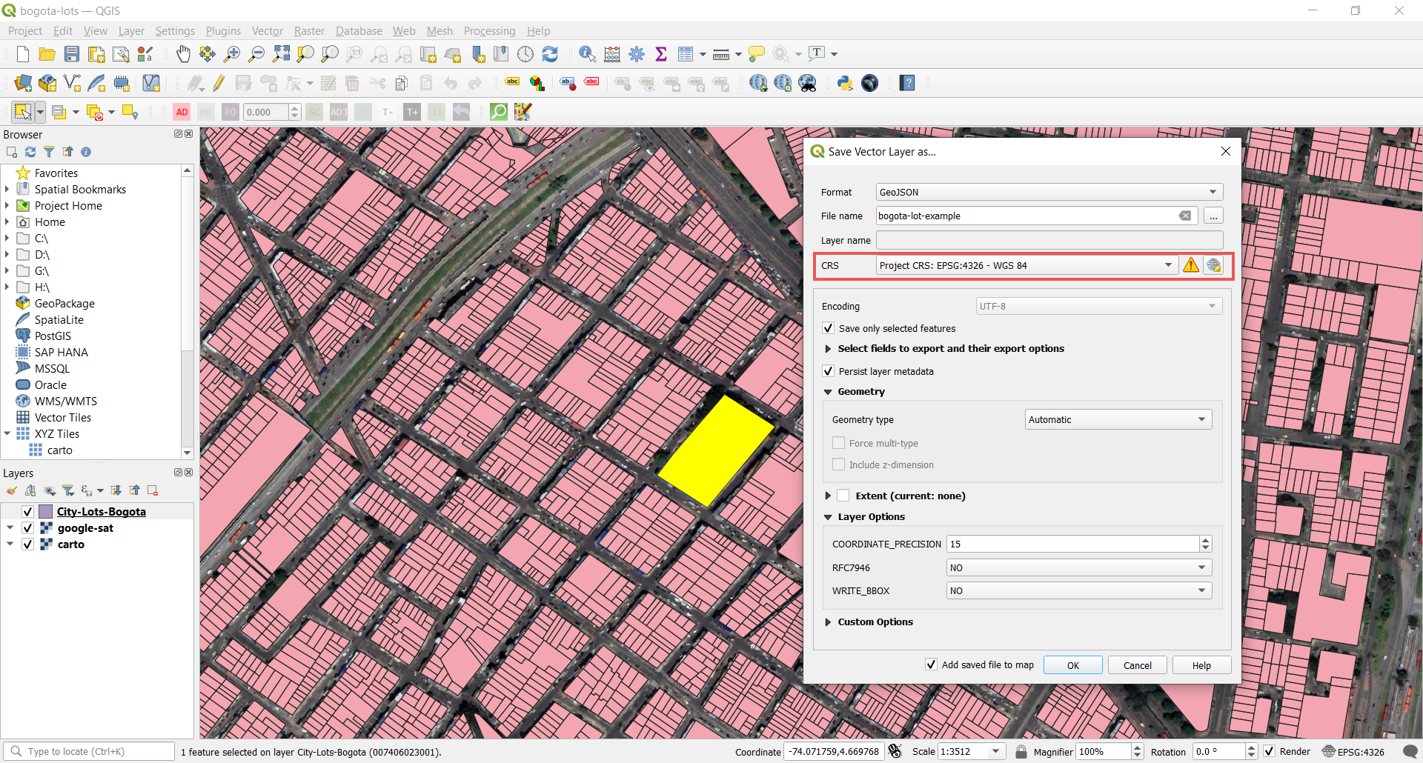Open the Raster menu
The width and height of the screenshot is (1423, 763).
click(309, 31)
